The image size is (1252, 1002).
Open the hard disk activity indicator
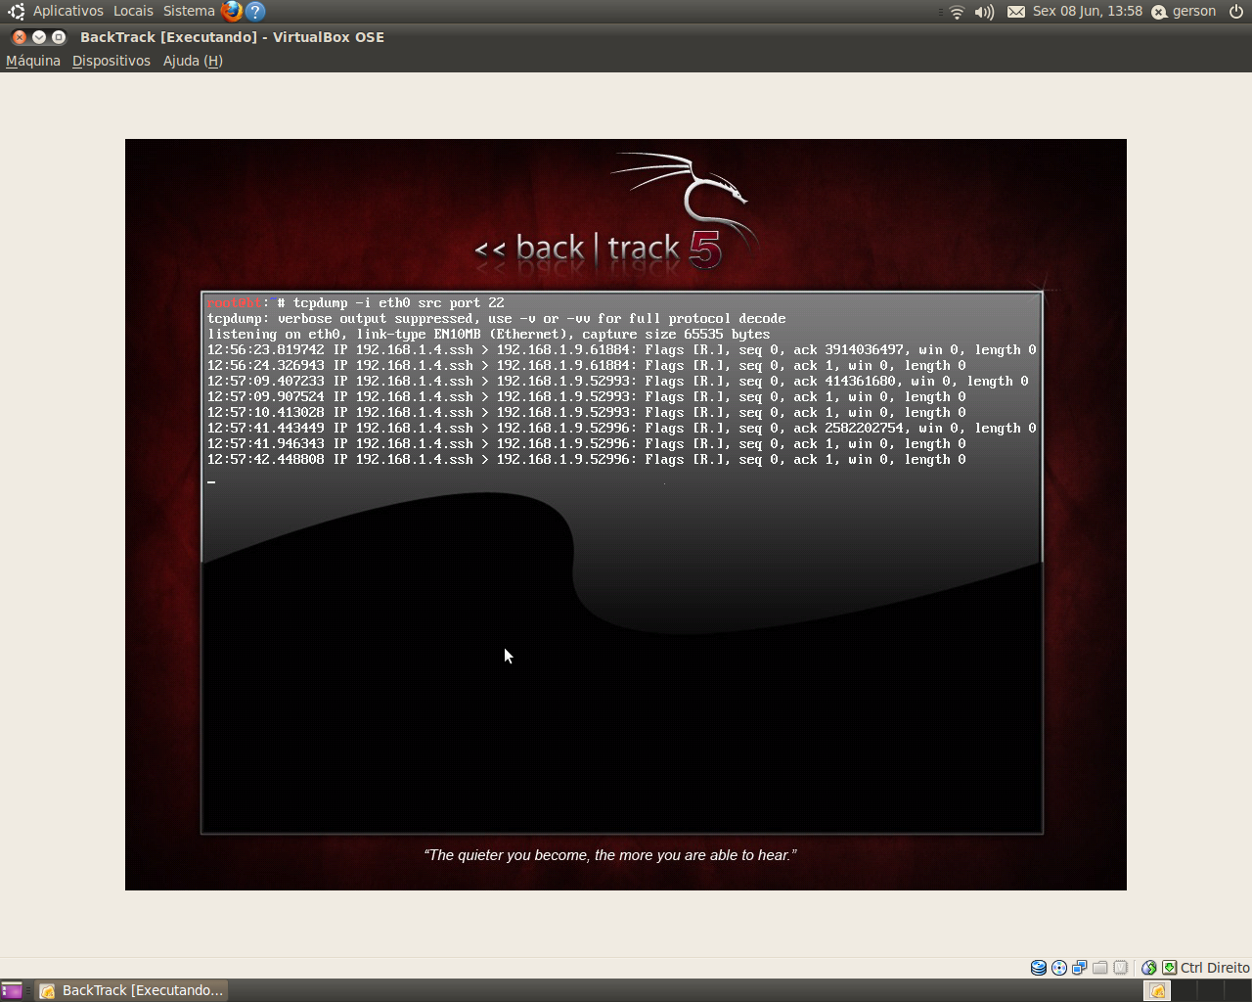(x=1039, y=968)
